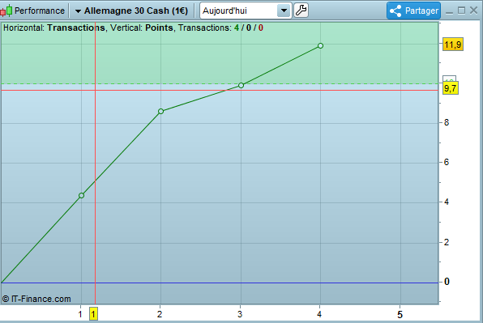
Task: Click the © IT-Finance.com copyright text
Action: (x=36, y=299)
